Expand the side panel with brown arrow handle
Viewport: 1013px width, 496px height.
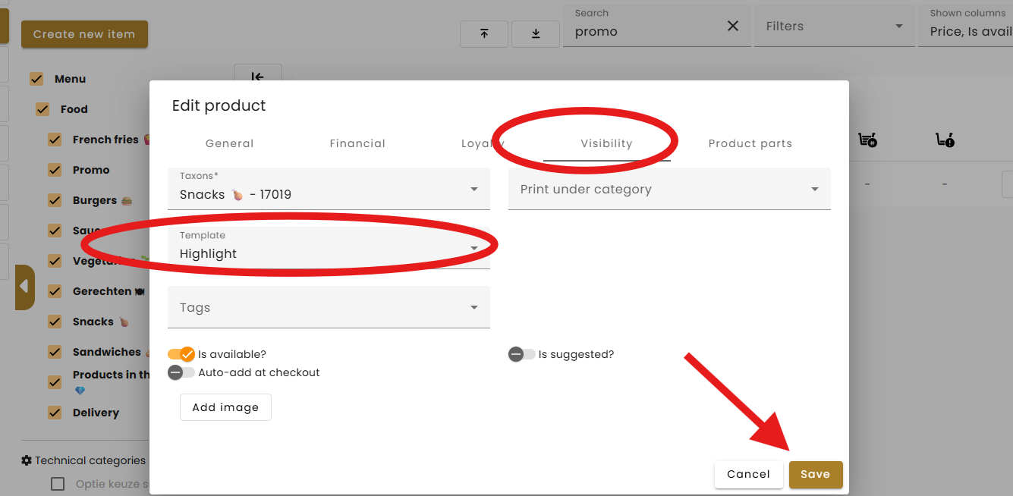(24, 287)
